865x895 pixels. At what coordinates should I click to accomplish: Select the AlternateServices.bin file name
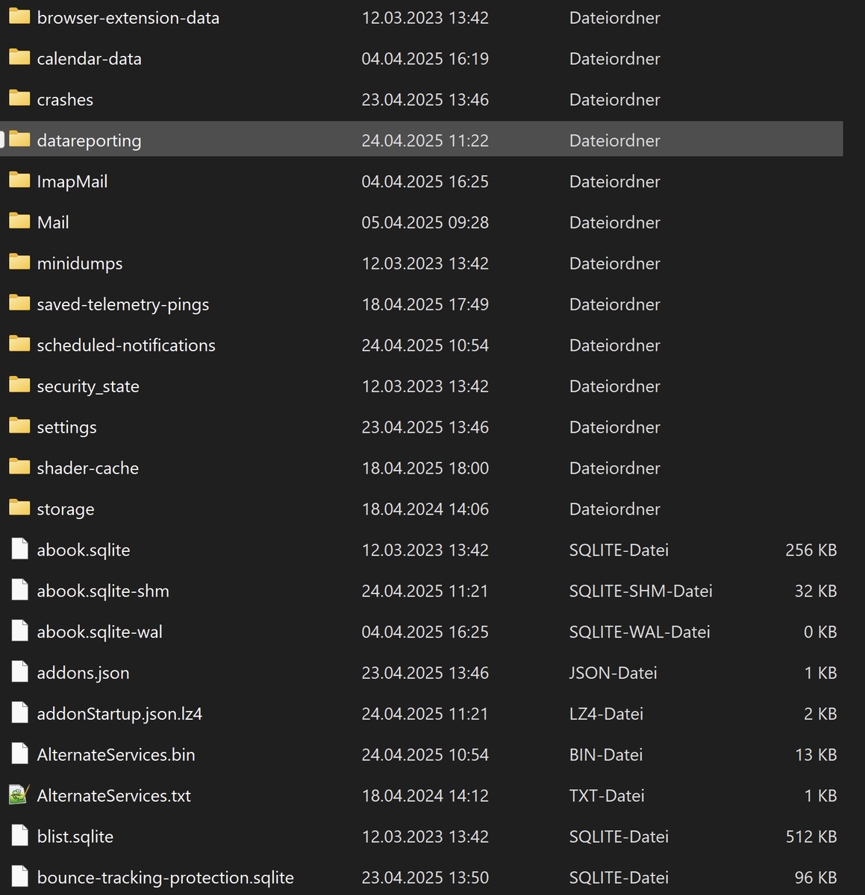pyautogui.click(x=116, y=755)
